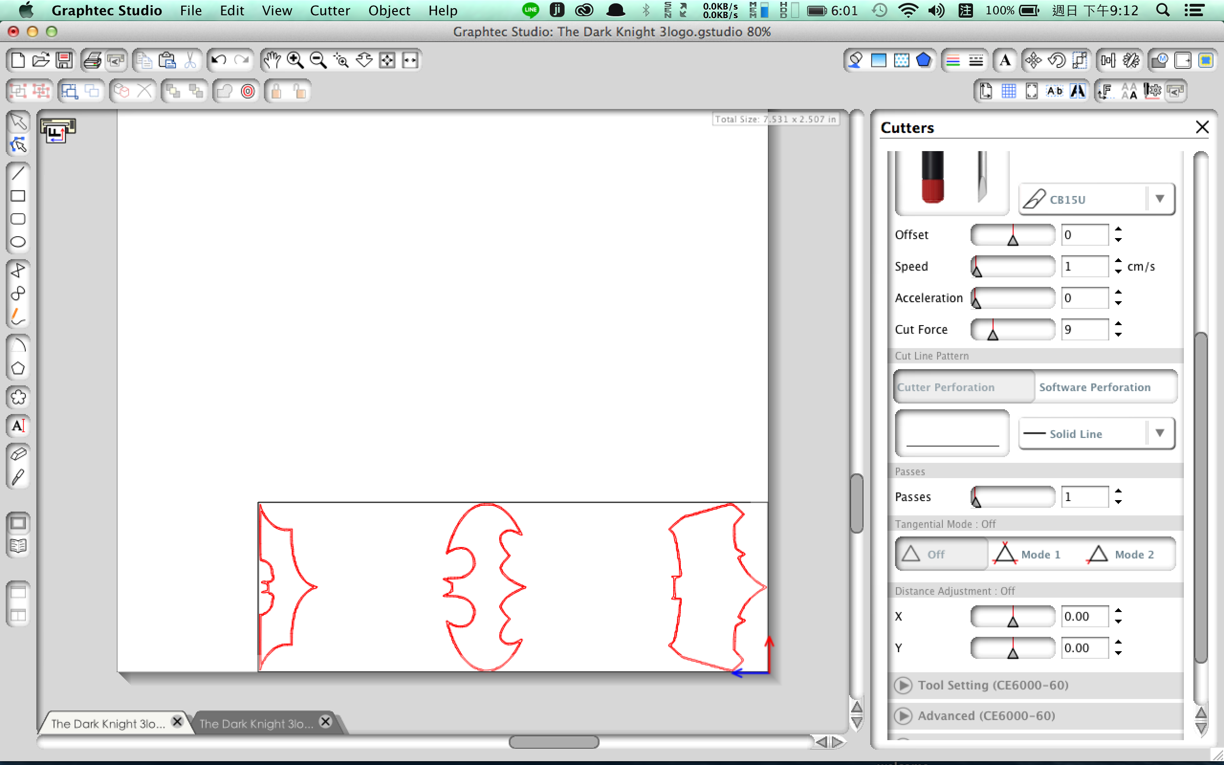
Task: Adjust the Offset slider
Action: pyautogui.click(x=1013, y=235)
